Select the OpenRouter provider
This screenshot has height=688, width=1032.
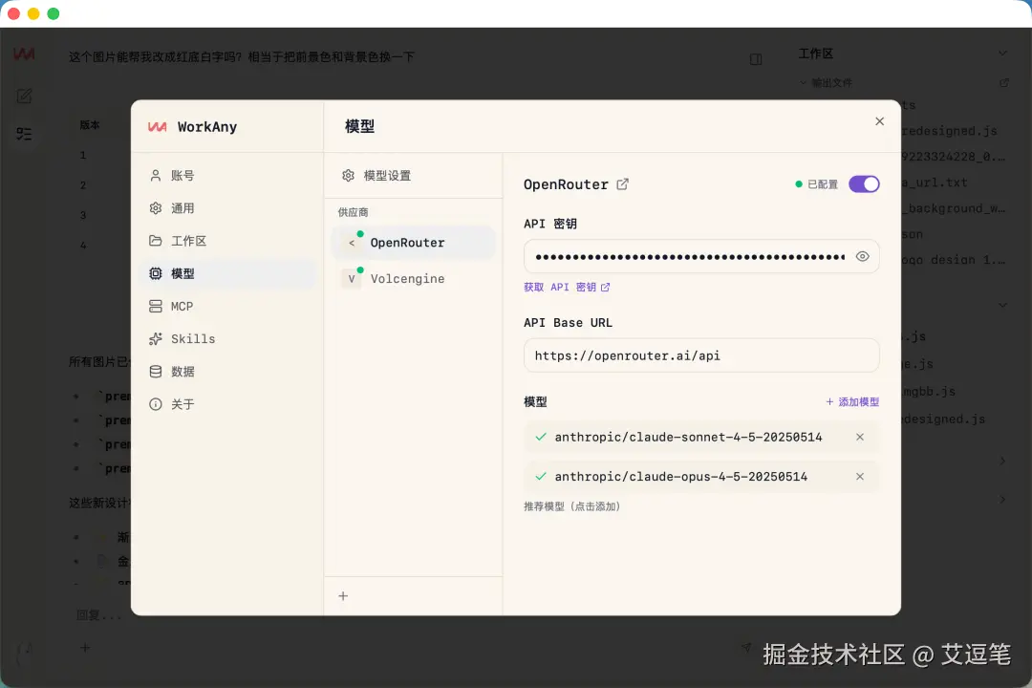(x=413, y=243)
